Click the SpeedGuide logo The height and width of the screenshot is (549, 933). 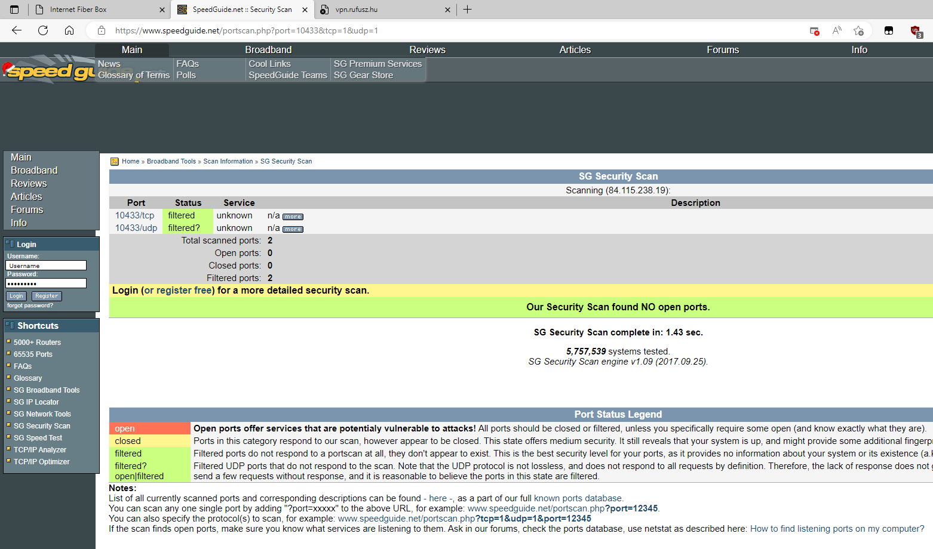click(x=49, y=70)
